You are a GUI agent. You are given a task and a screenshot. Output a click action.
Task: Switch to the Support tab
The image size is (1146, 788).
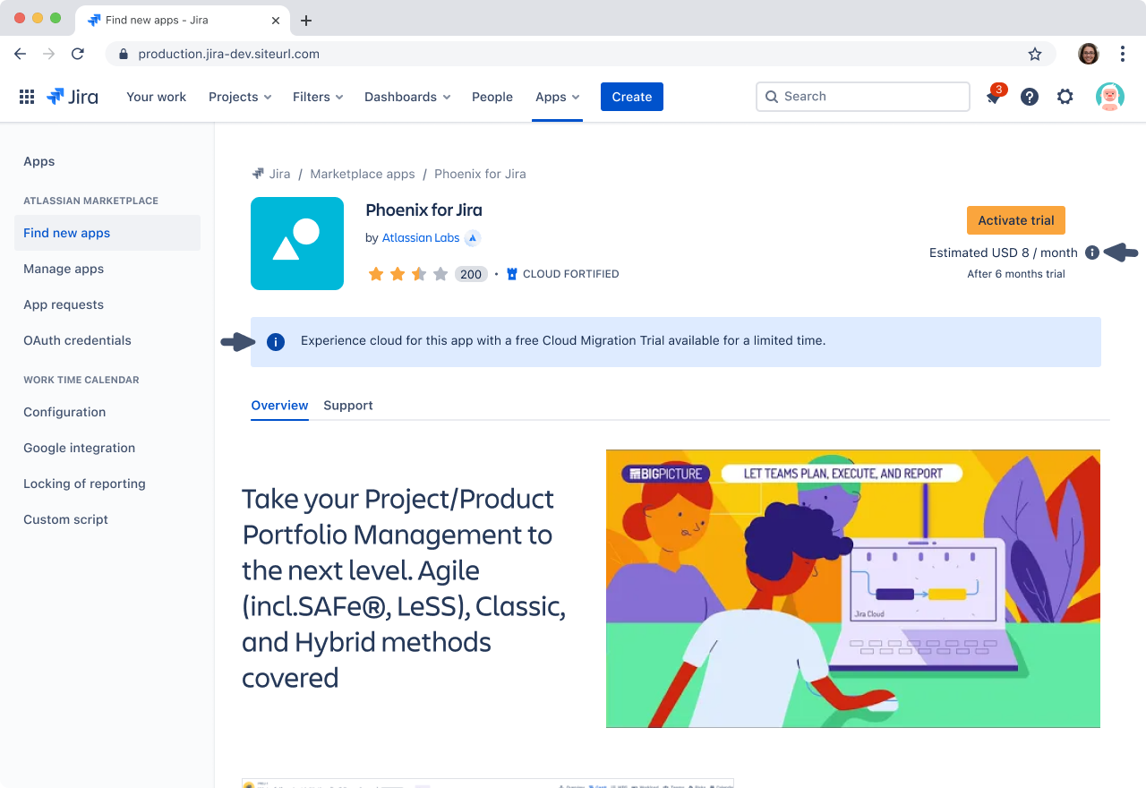(348, 405)
